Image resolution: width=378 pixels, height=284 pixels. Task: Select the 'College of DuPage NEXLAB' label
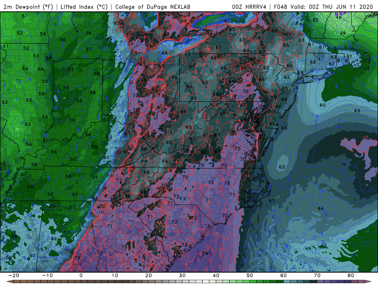(x=153, y=7)
